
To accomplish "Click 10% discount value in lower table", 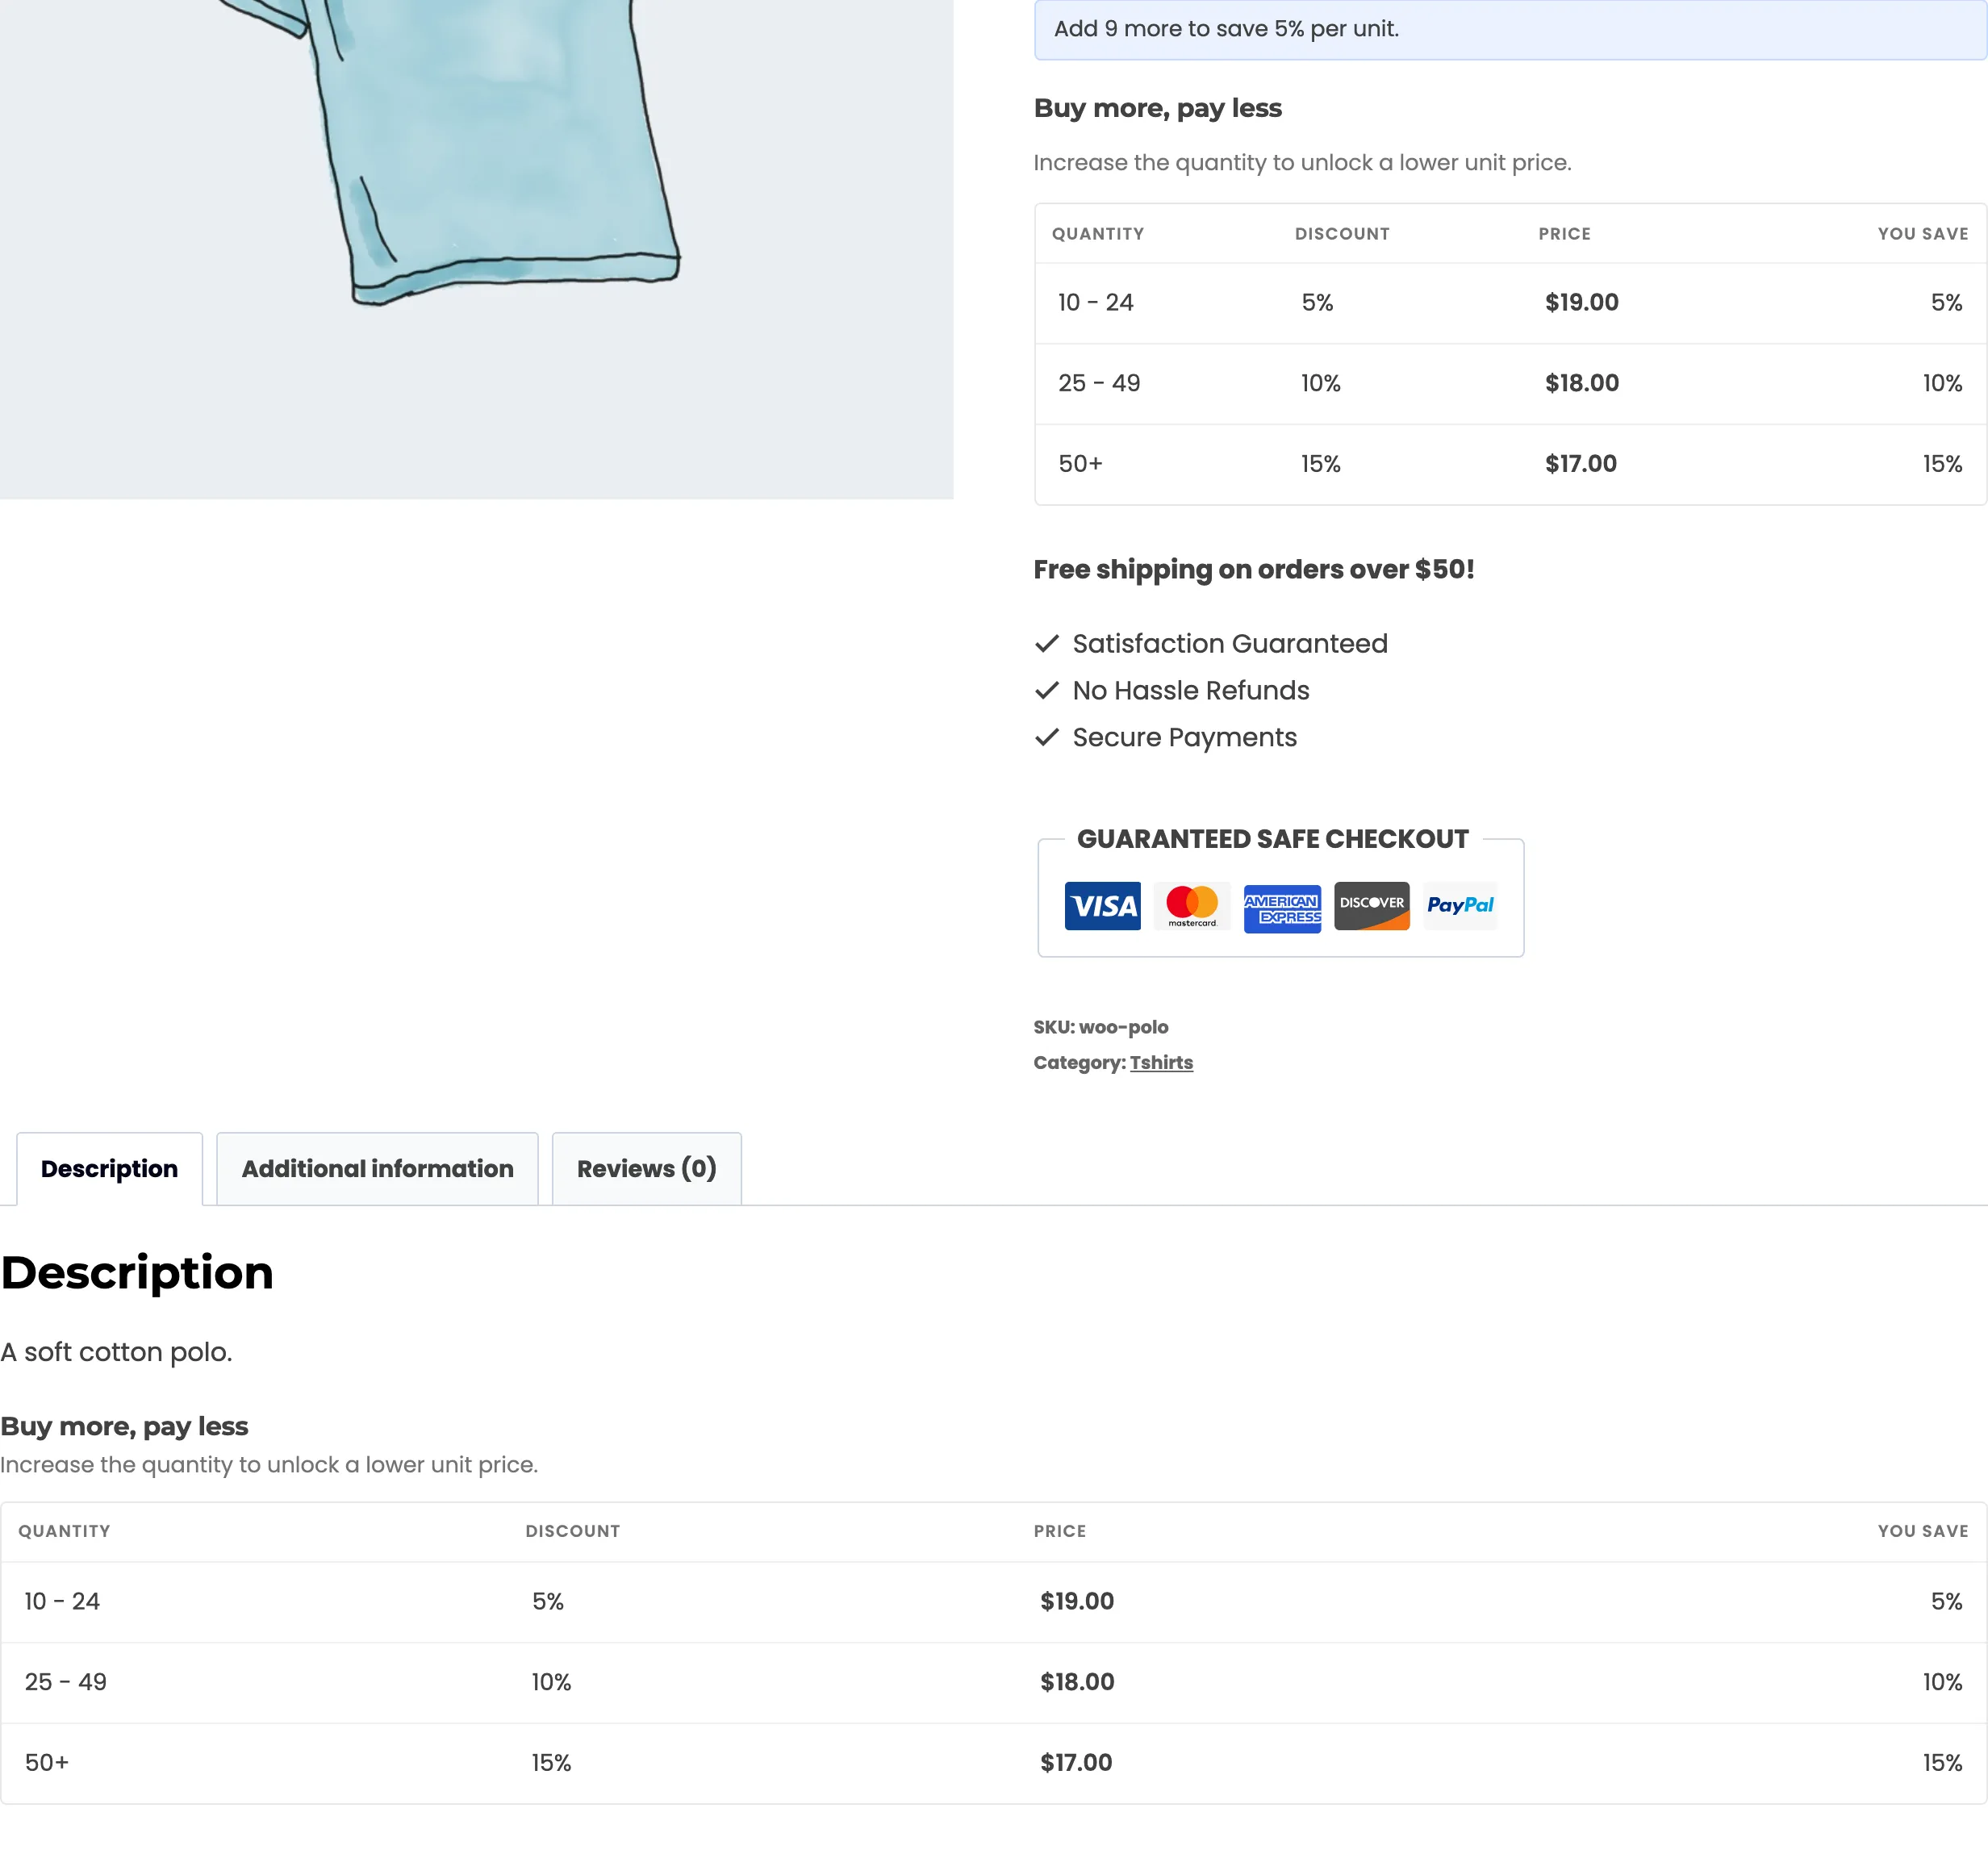I will point(551,1683).
